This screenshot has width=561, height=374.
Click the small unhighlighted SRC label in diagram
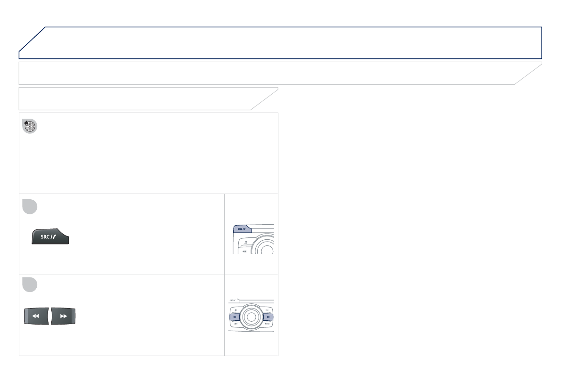click(233, 300)
